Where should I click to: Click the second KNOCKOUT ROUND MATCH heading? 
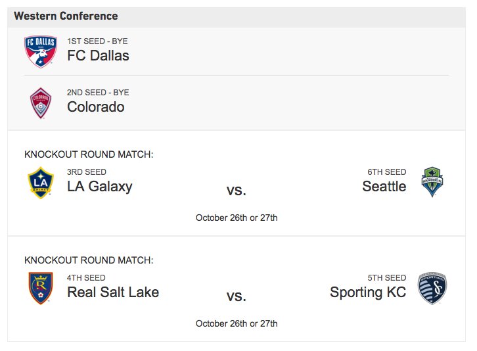pyautogui.click(x=89, y=260)
